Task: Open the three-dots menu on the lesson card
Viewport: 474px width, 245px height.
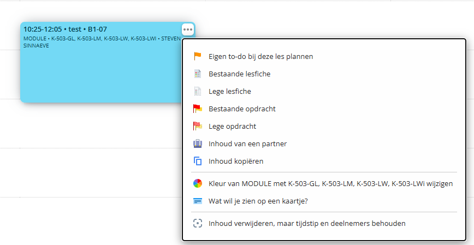Action: (188, 29)
